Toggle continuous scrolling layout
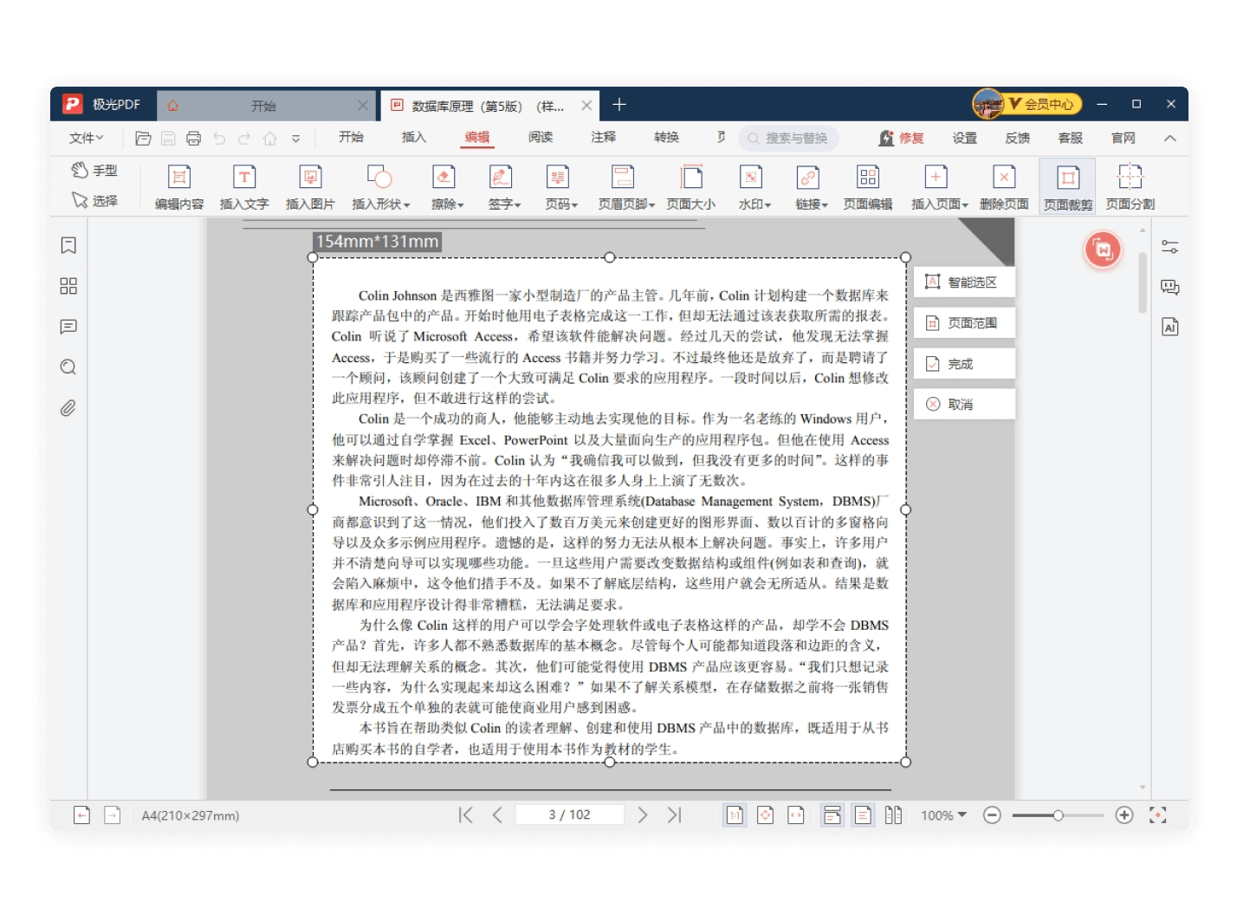 pyautogui.click(x=832, y=815)
